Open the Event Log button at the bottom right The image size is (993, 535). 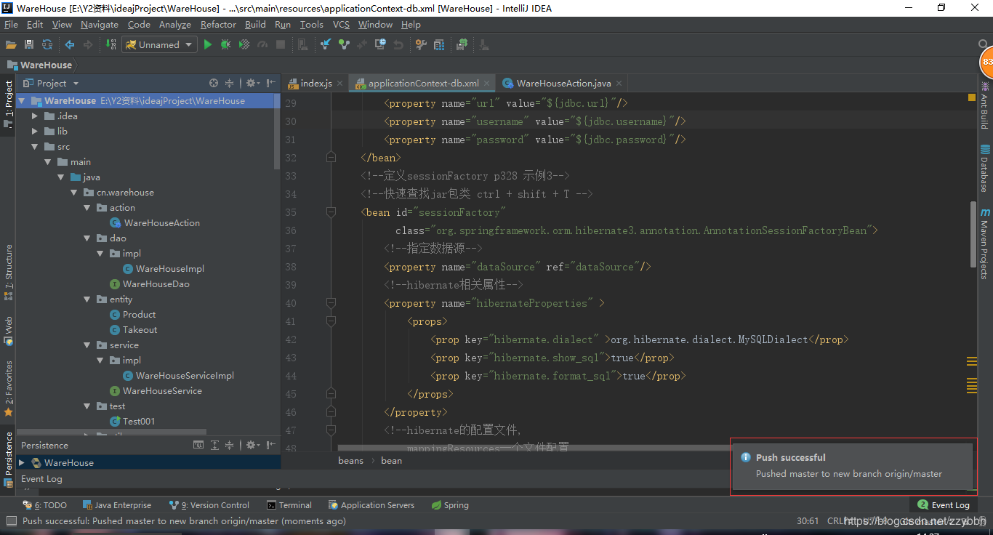coord(944,504)
